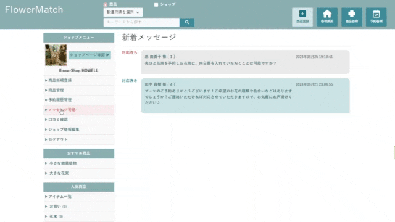This screenshot has width=395, height=222.
Task: Click the おすすめ商品 panel header
Action: [x=78, y=154]
